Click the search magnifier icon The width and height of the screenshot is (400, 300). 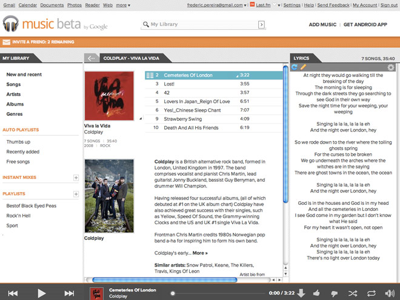[145, 24]
